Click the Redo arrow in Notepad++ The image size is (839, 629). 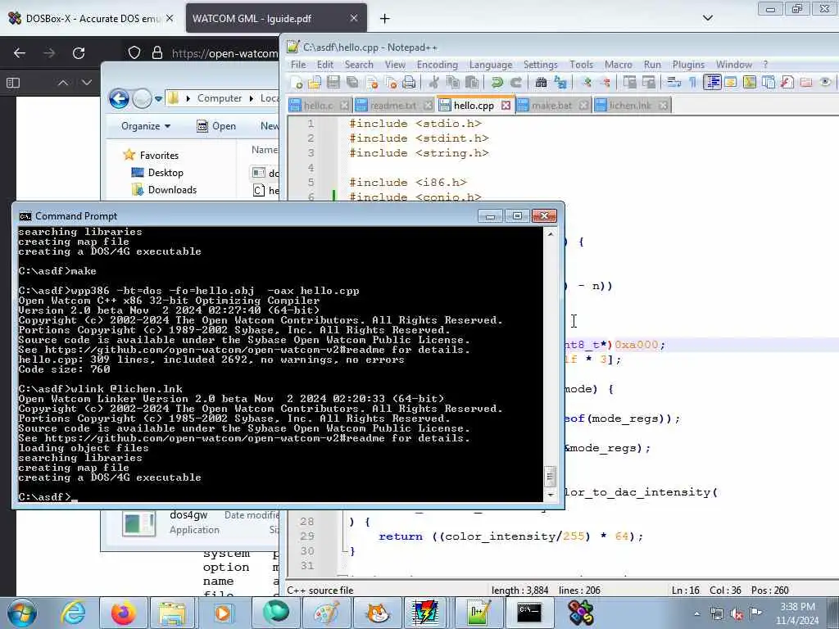pos(516,82)
